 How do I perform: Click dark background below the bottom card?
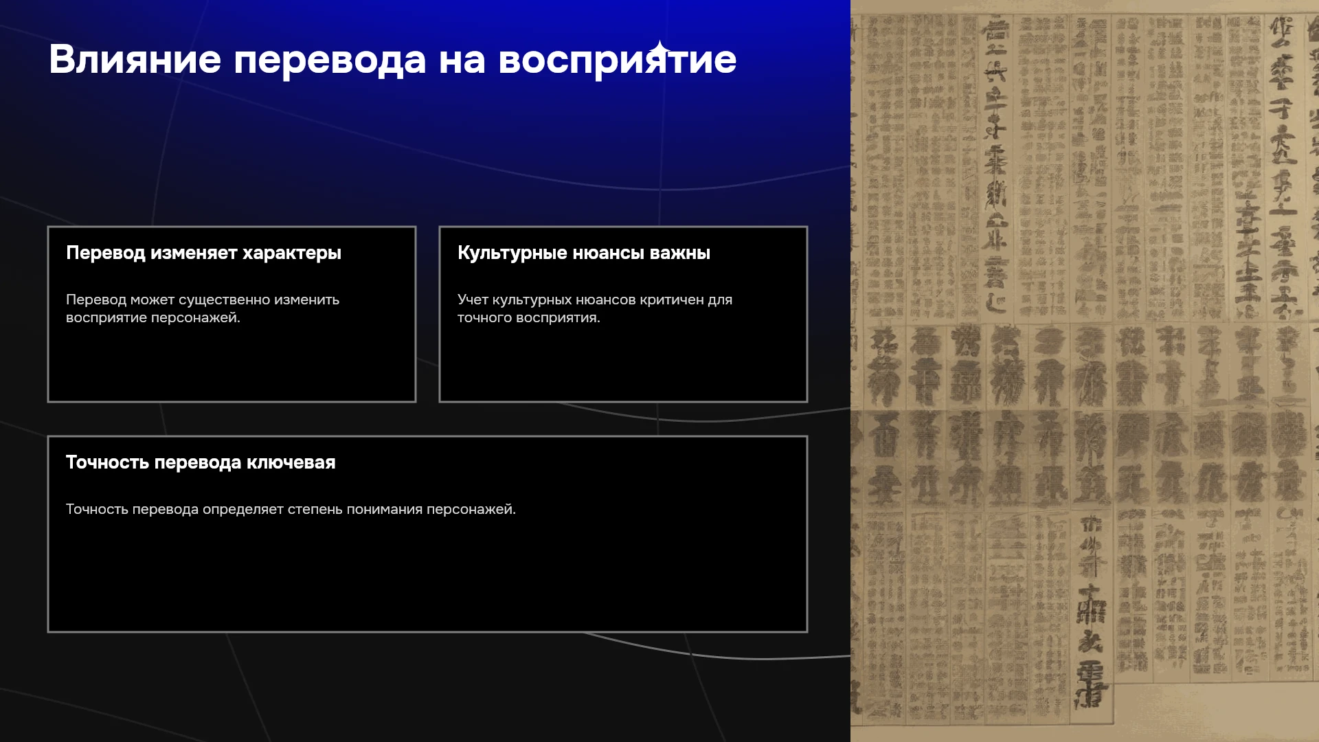426,687
